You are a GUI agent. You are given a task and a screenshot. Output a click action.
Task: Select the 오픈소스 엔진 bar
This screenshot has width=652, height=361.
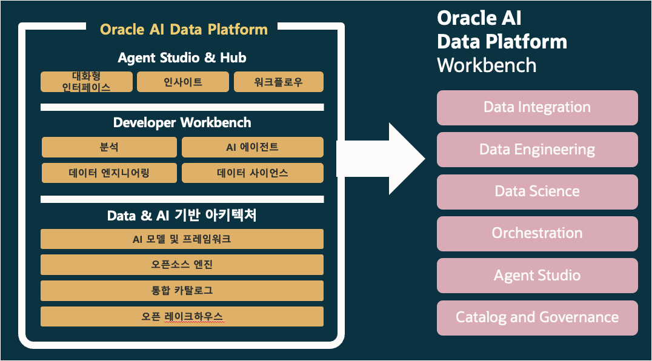tap(182, 265)
